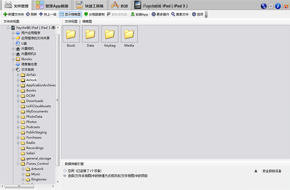Open the 选项 settings gear

(194, 14)
